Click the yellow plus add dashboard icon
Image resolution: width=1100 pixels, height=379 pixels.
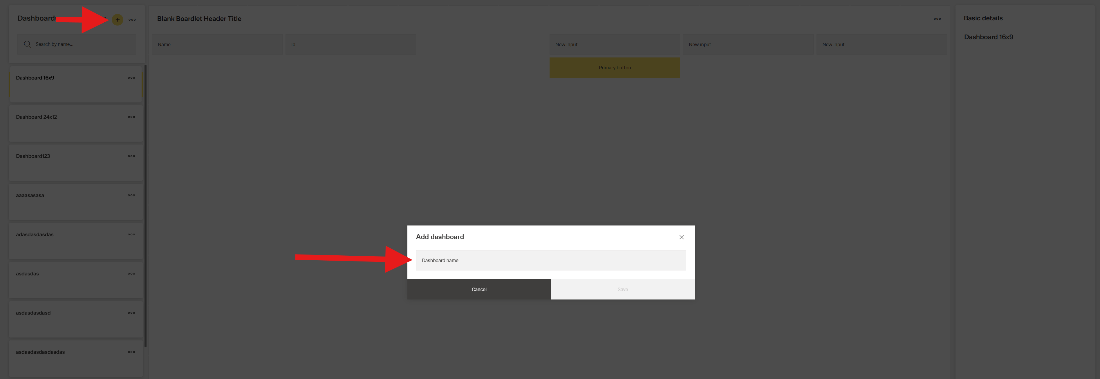[x=118, y=20]
